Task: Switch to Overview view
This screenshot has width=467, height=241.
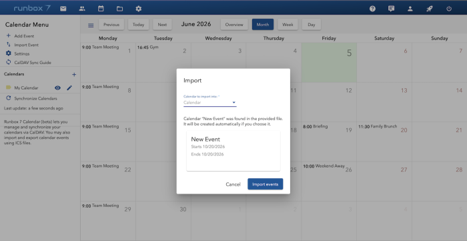Action: [x=234, y=25]
